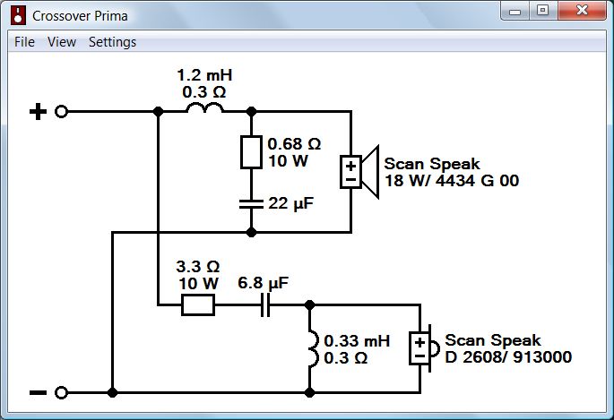Select the 1.2 mH inductor symbol

204,107
